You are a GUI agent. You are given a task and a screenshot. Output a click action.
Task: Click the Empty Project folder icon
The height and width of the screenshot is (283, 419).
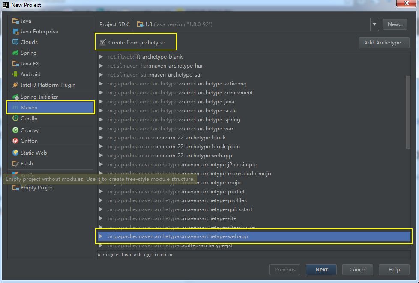coord(15,188)
